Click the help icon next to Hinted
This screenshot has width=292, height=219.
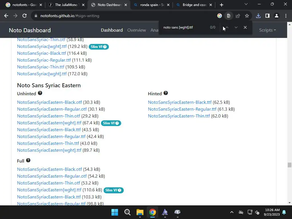[166, 93]
